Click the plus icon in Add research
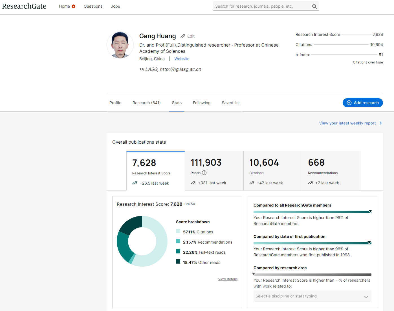Image resolution: width=394 pixels, height=311 pixels. pyautogui.click(x=349, y=103)
